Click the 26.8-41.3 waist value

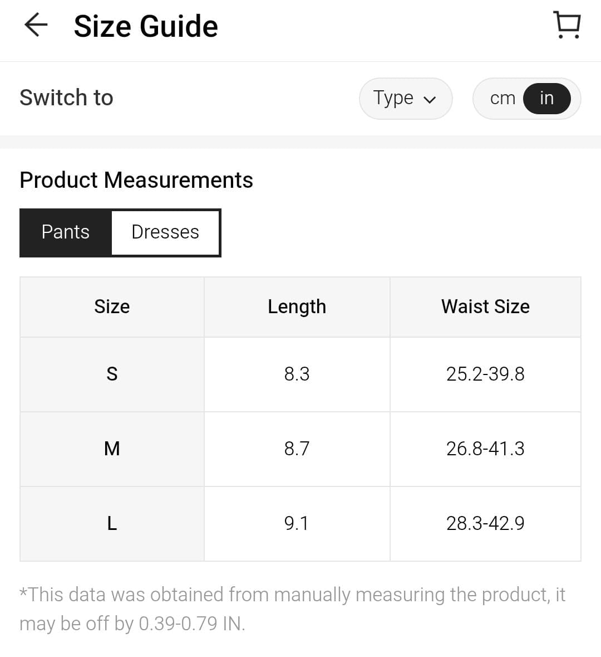(485, 449)
